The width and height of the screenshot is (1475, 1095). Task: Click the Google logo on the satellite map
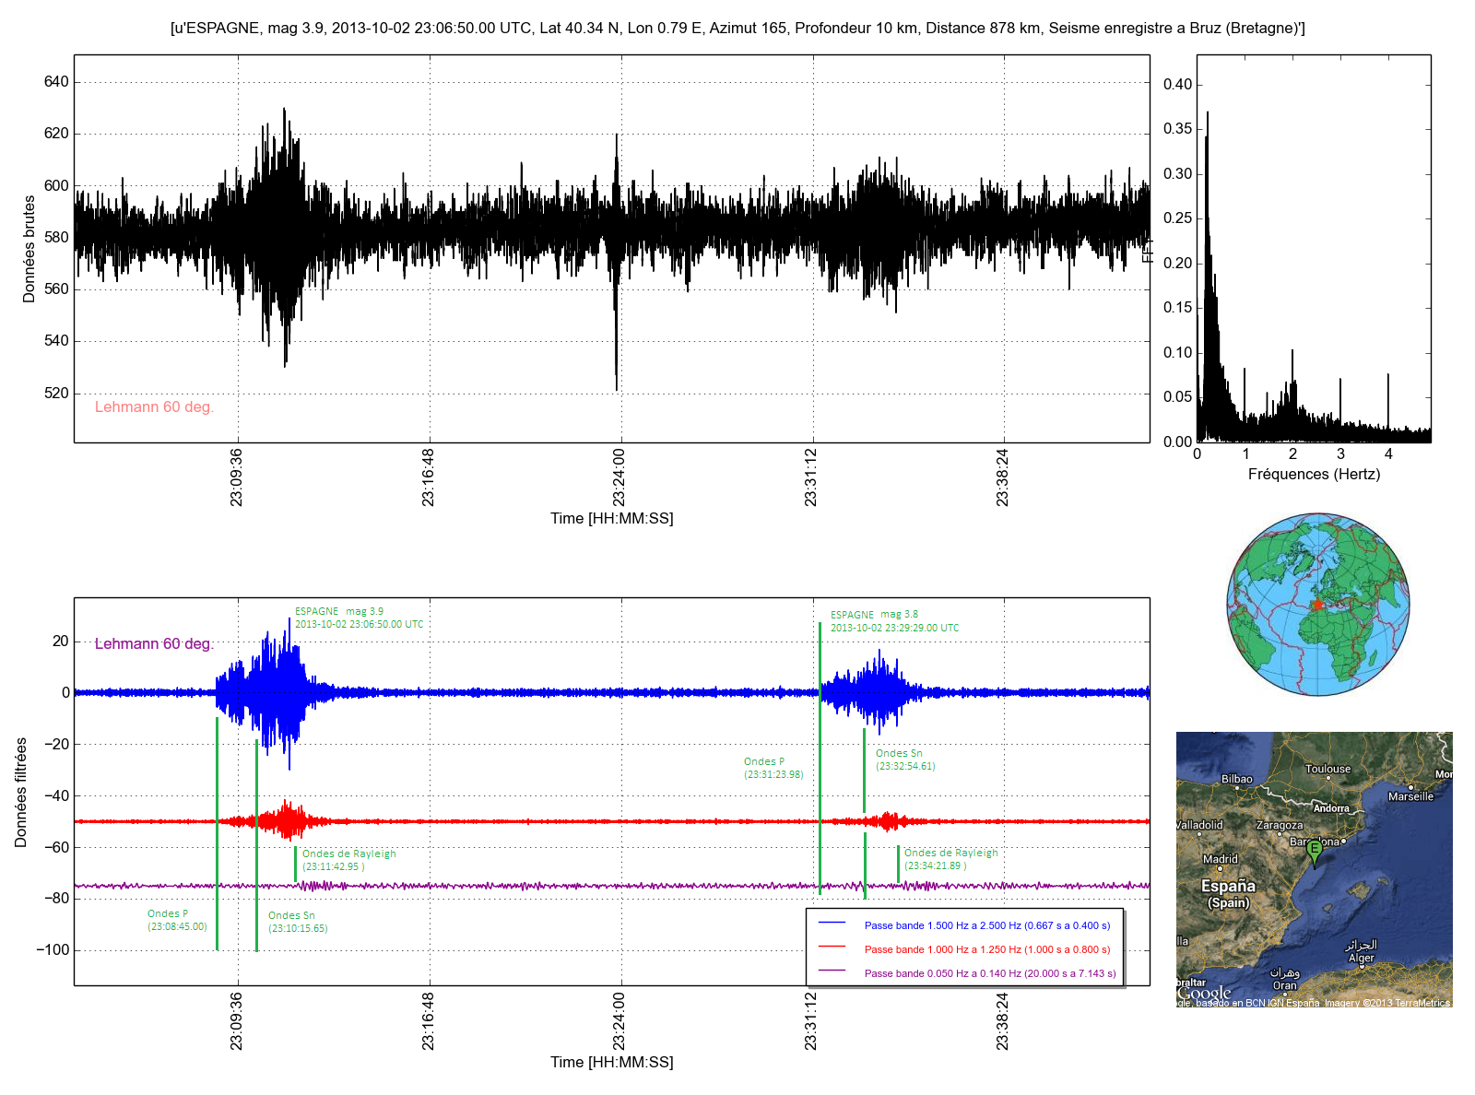tap(1204, 993)
